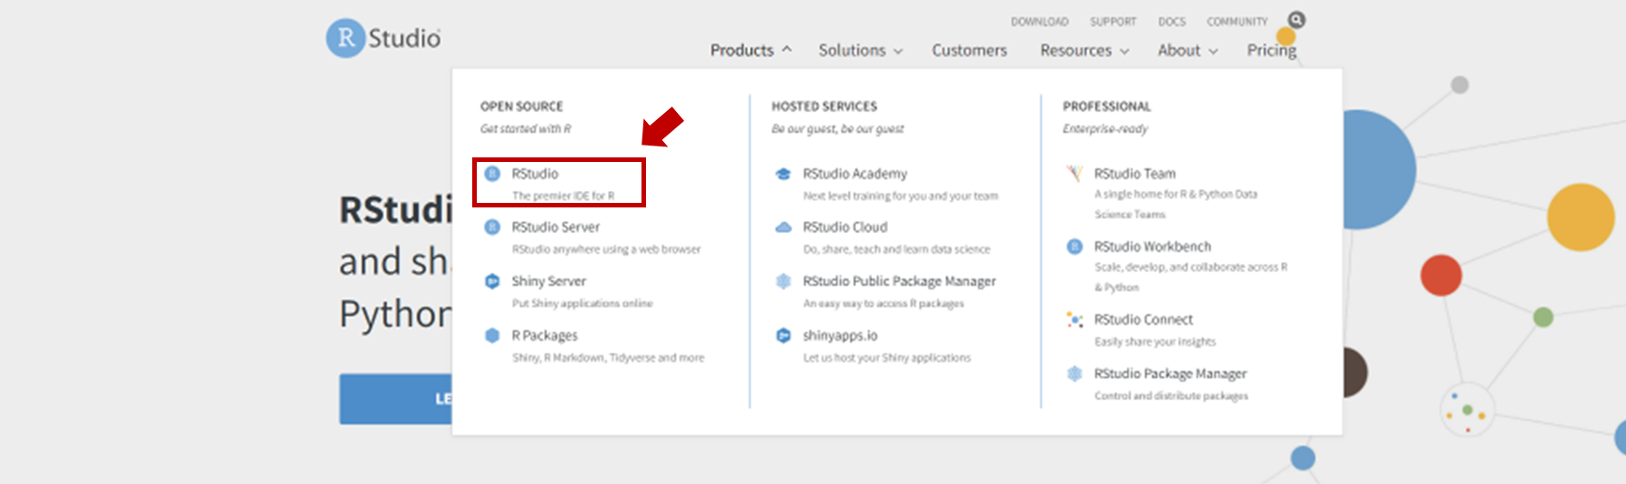The image size is (1626, 484).
Task: Open the RStudio product link
Action: tap(535, 174)
